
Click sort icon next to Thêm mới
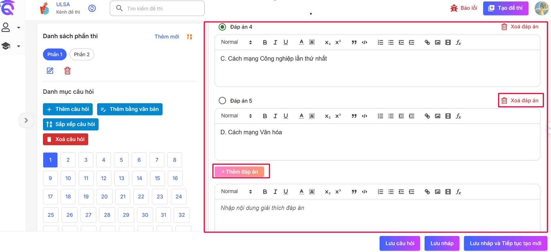(x=189, y=37)
